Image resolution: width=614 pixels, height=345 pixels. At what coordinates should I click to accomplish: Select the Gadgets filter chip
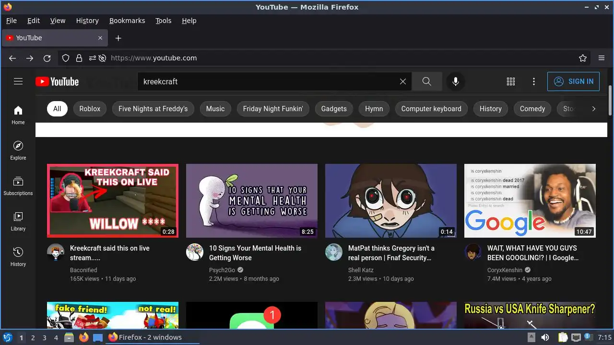pyautogui.click(x=334, y=109)
